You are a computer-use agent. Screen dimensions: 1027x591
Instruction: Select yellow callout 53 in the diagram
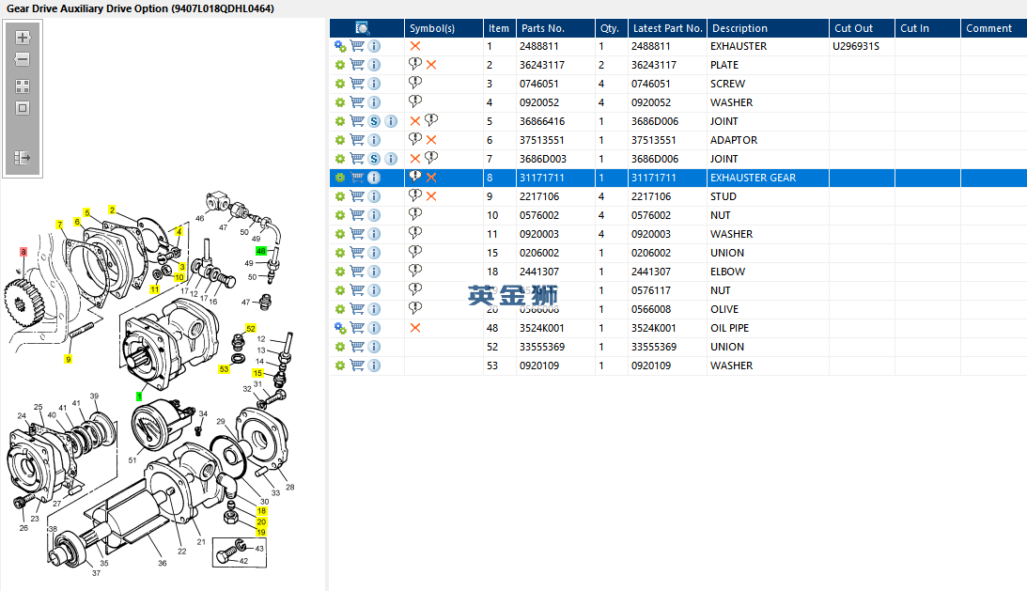tap(224, 369)
